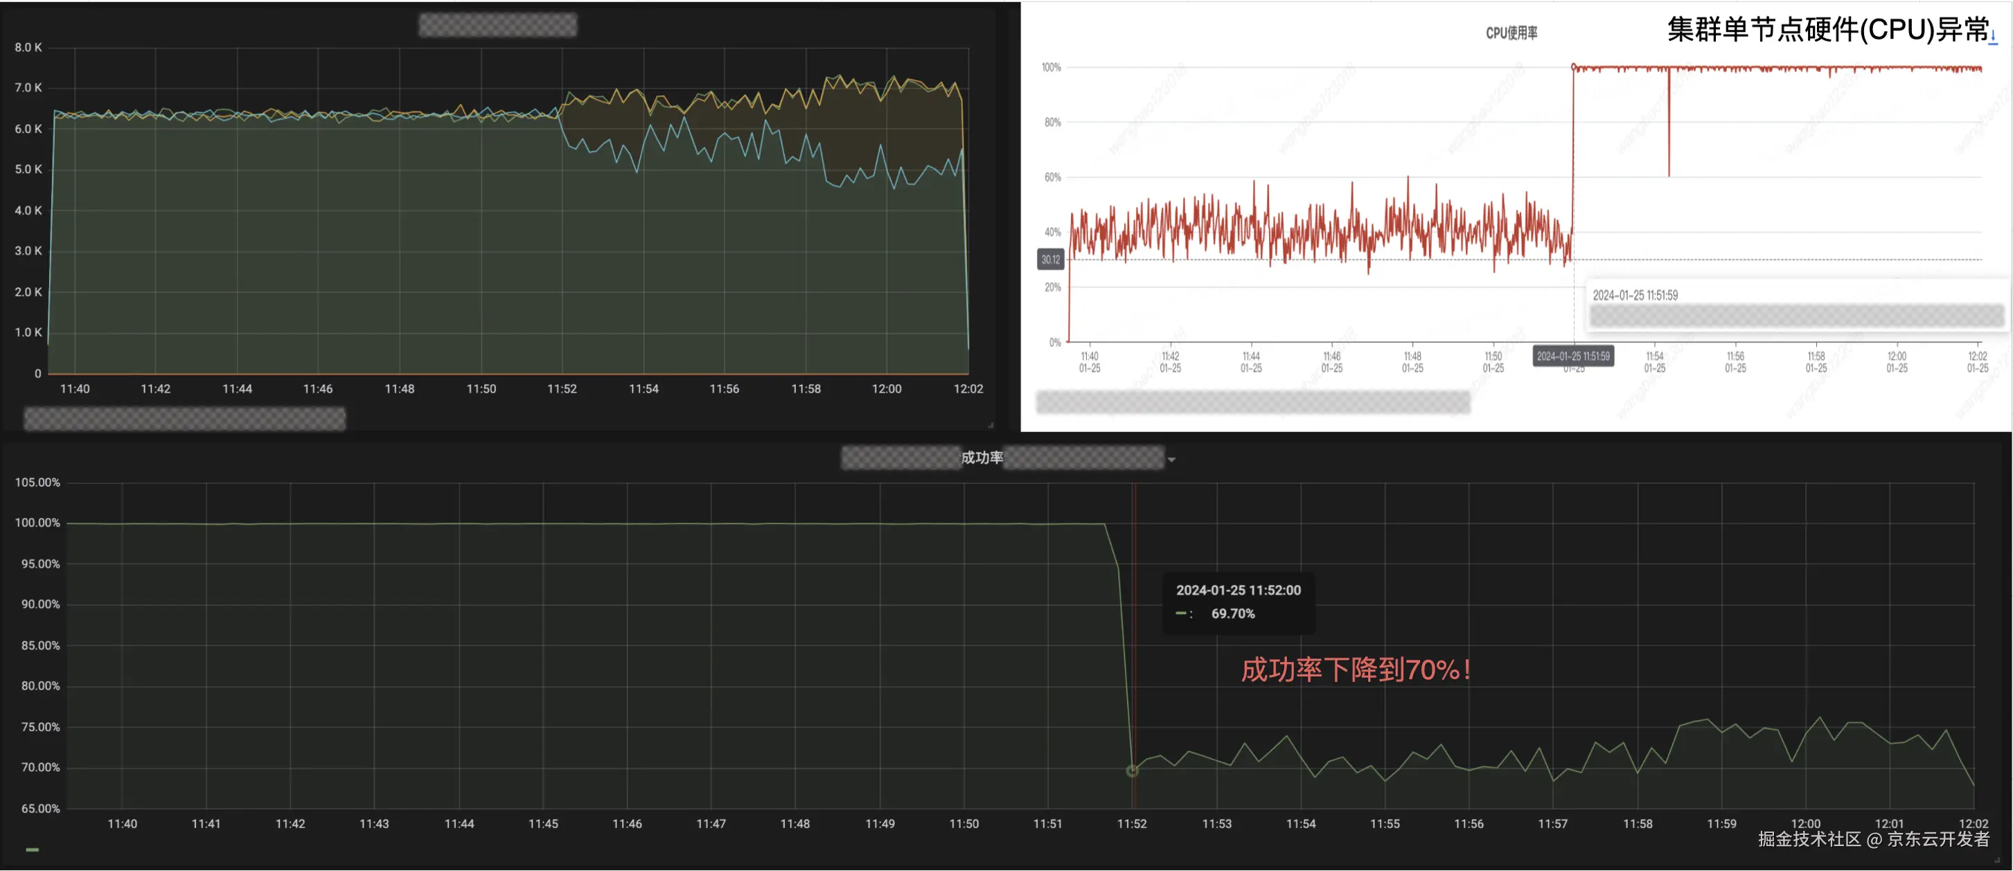Viewport: 2013px width, 871px height.
Task: Click the blurred legend bar under CPU chart
Action: [1252, 403]
